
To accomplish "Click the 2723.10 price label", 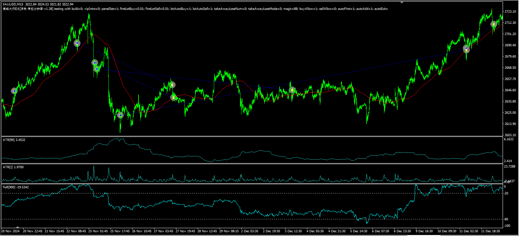I will point(510,12).
